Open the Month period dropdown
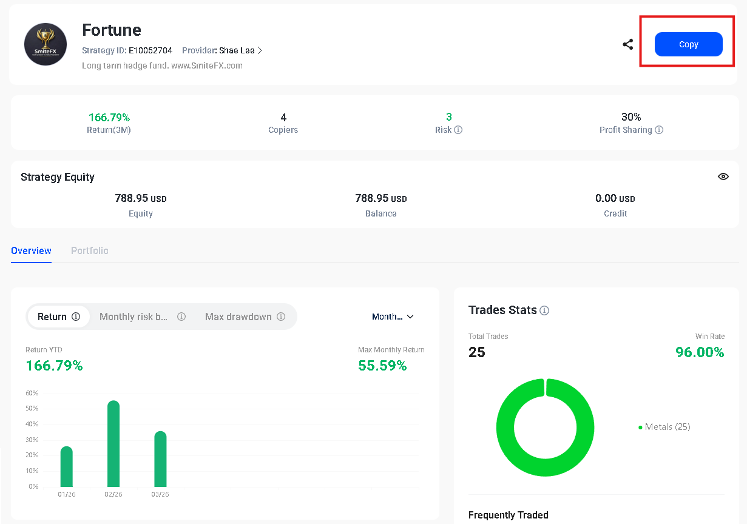Viewport: 747px width, 530px height. 393,317
